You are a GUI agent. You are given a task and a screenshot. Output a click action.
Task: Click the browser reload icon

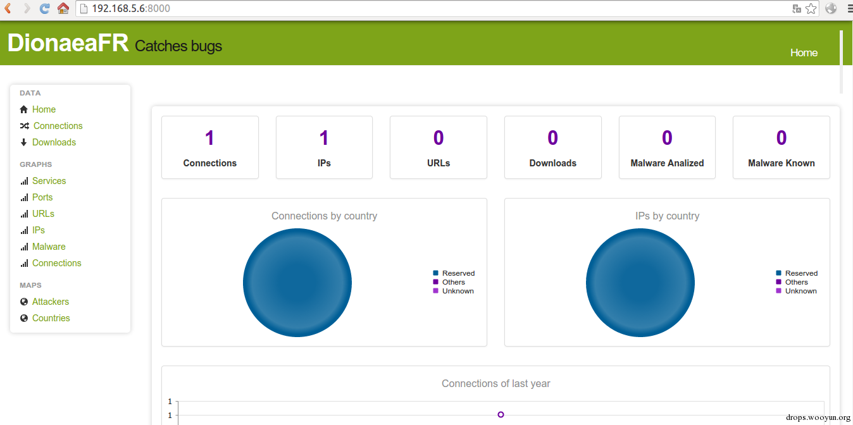tap(44, 8)
